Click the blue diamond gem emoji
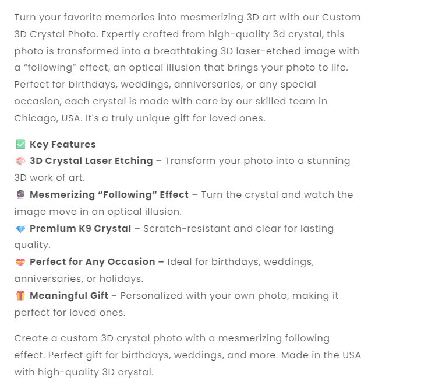 (20, 229)
